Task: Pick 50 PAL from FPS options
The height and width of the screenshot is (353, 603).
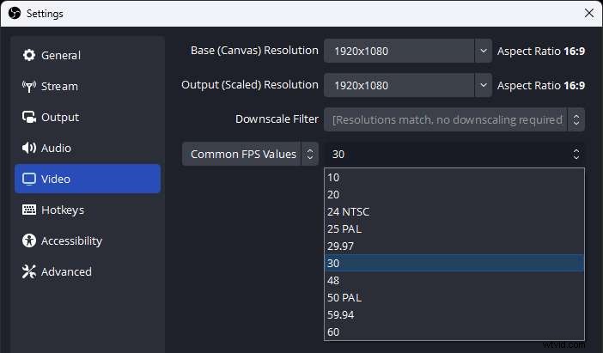Action: click(344, 297)
